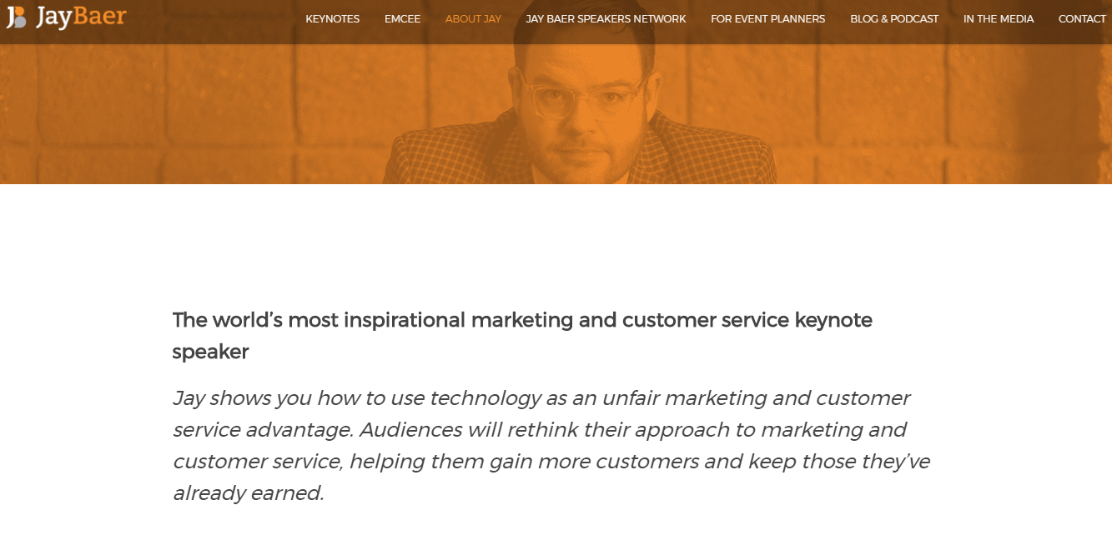Click the word "speaker" ending the heading
The width and height of the screenshot is (1112, 535).
(x=210, y=352)
